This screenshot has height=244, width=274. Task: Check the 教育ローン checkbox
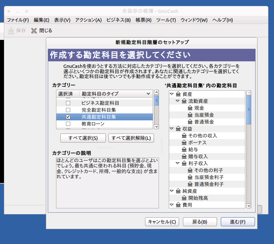click(68, 124)
